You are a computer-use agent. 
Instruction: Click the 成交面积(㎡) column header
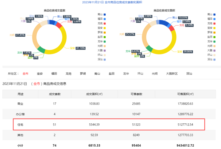(x=94, y=94)
